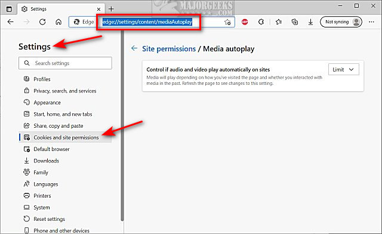Viewport: 382px width, 234px height.
Task: Click the search magnifier icon in Settings
Action: coord(27,63)
